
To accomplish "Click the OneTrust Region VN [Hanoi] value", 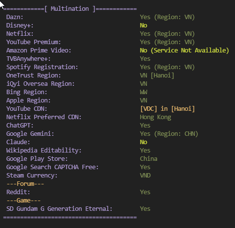I will point(157,76).
